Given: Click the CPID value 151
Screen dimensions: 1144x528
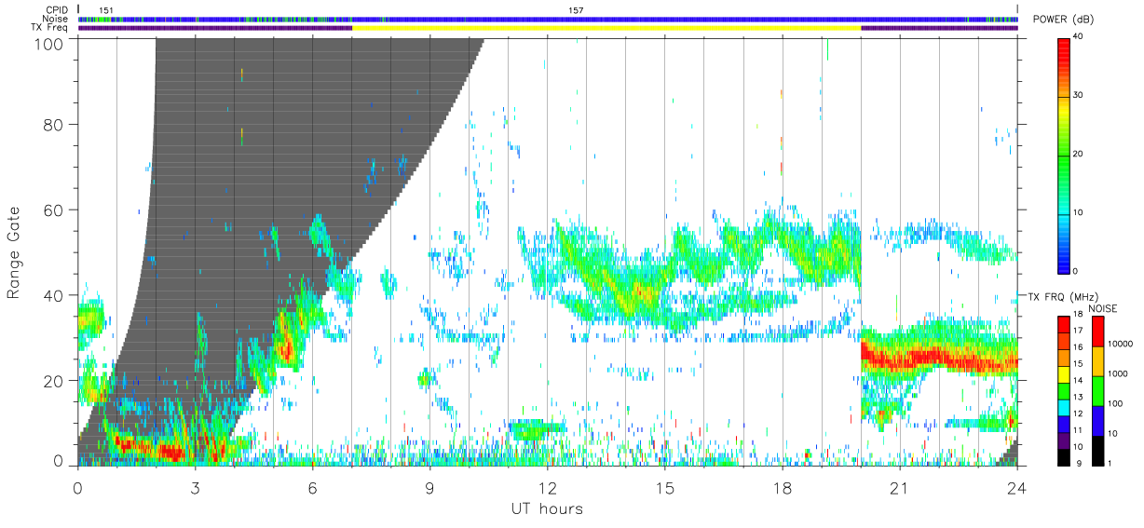Looking at the screenshot, I should click(107, 10).
